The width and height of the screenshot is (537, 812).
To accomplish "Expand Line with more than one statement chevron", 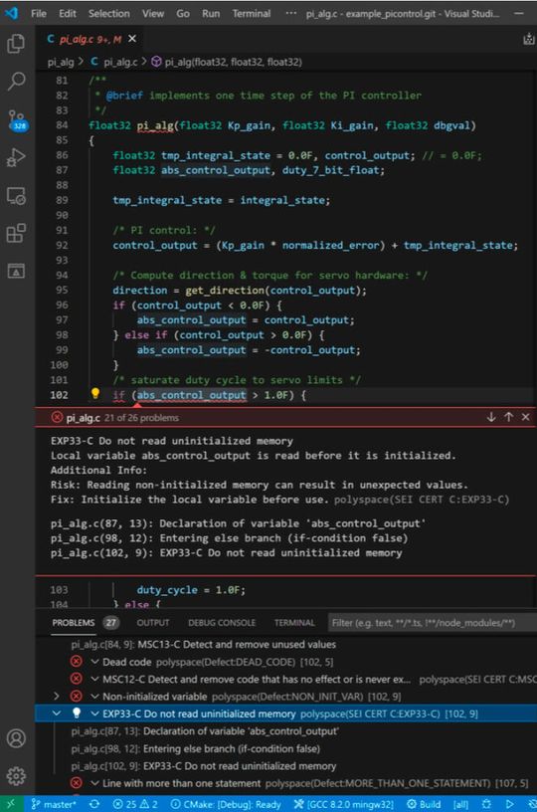I will [x=94, y=783].
